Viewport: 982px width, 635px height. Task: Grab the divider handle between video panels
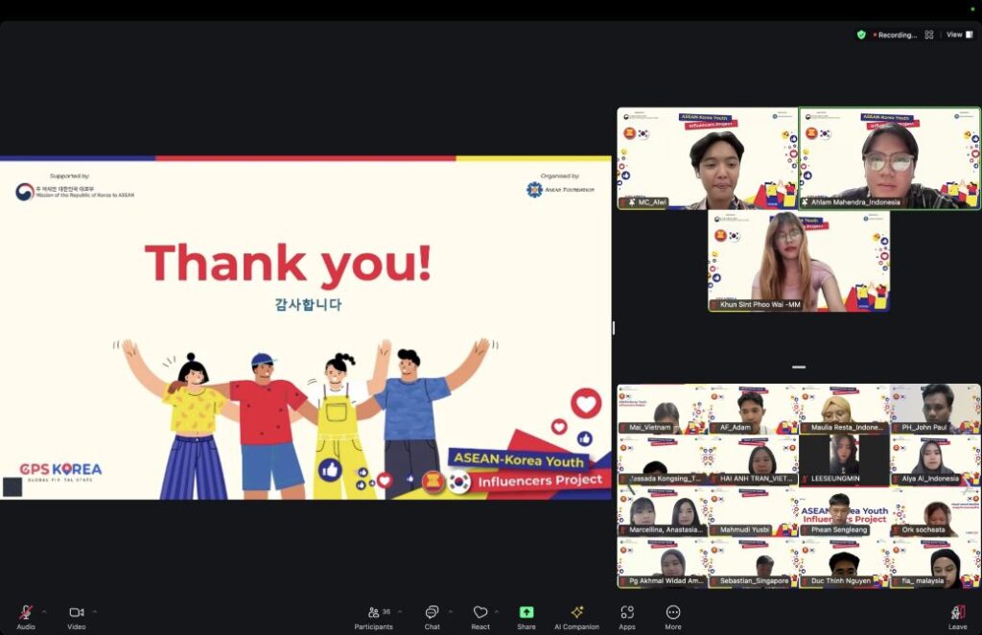tap(799, 367)
